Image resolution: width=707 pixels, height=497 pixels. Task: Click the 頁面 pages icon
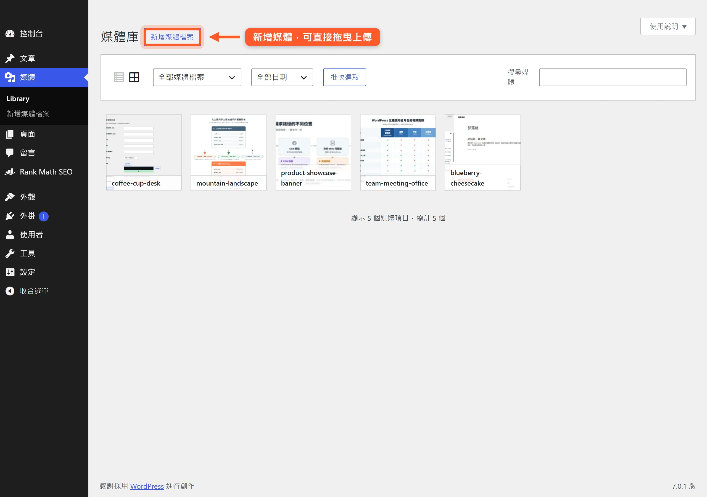point(10,134)
